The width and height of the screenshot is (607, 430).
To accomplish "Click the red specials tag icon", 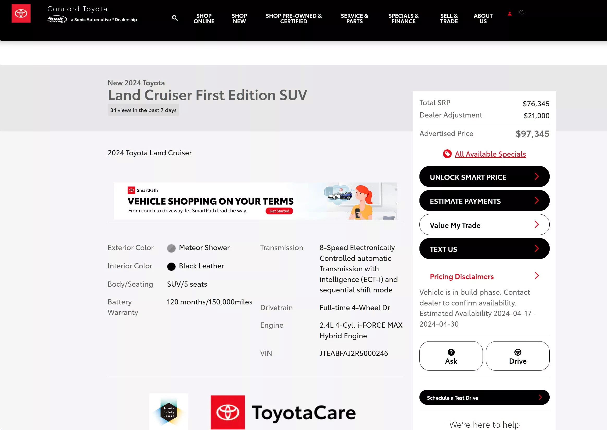I will 447,154.
